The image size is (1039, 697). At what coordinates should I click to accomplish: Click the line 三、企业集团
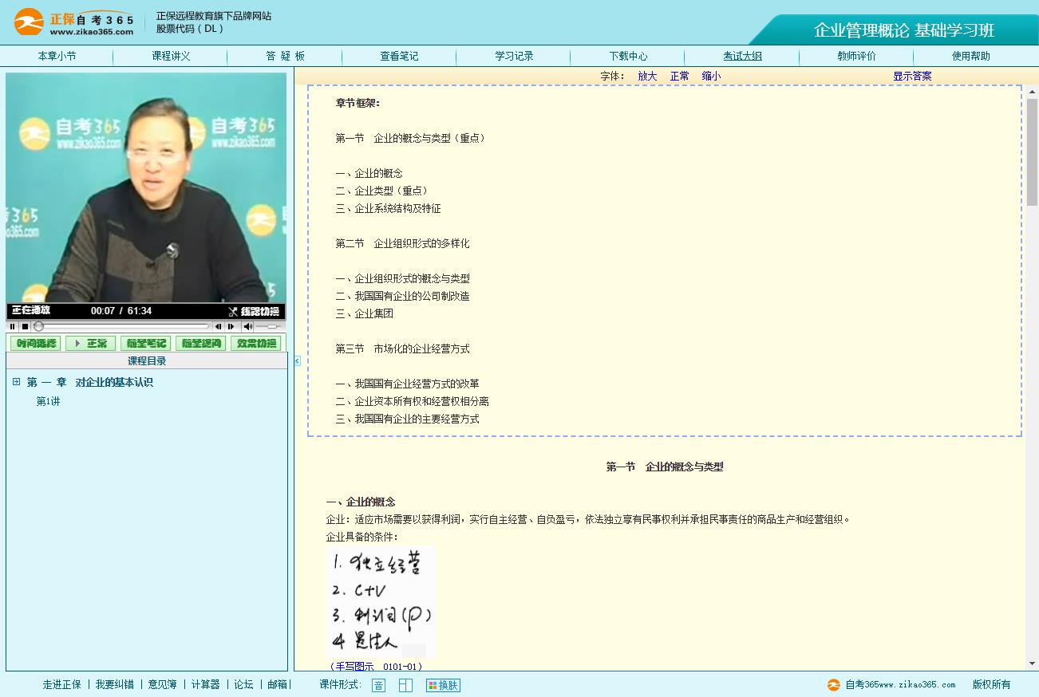click(364, 313)
